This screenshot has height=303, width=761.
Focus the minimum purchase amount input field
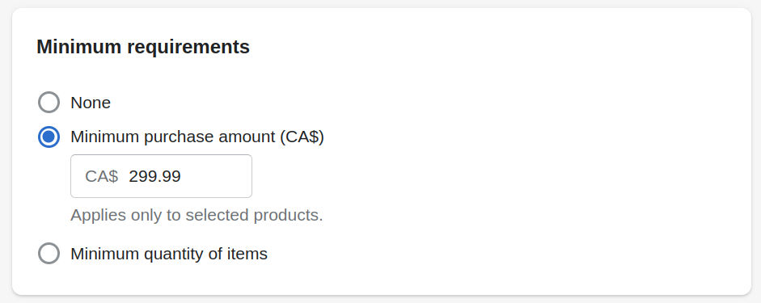(161, 176)
